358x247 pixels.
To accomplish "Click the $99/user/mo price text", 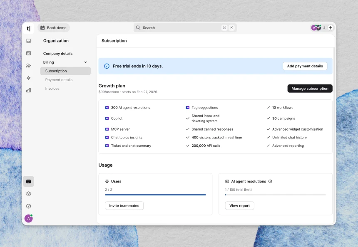I will 109,92.
